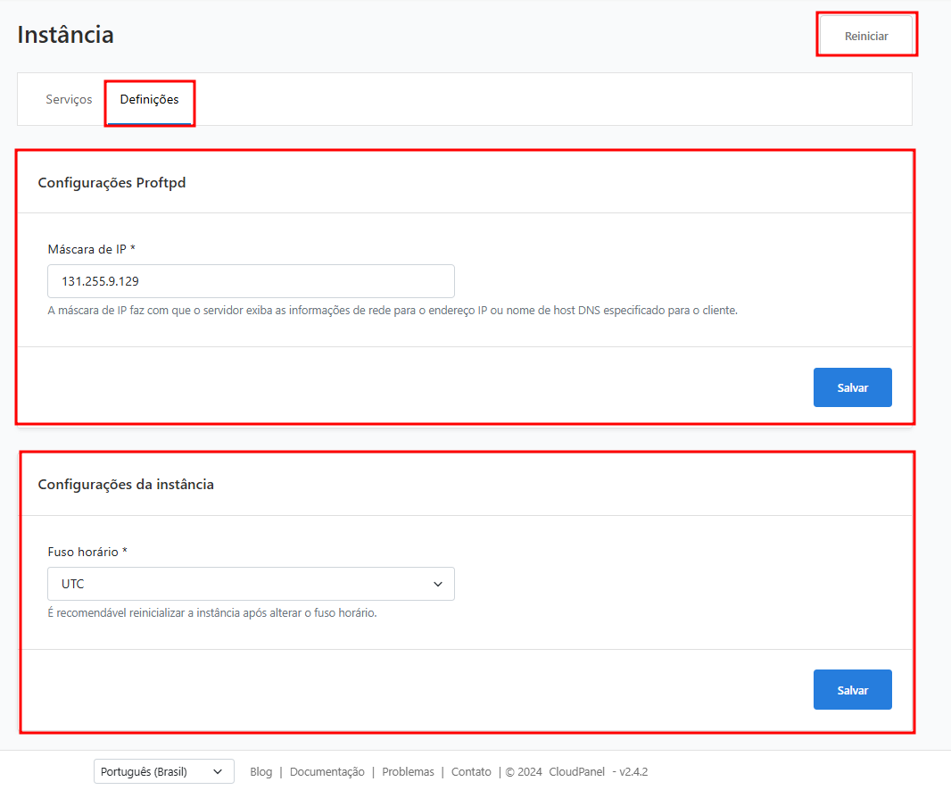Open the Português (Brasil) language selector
Viewport: 951px width, 790px height.
(x=163, y=771)
